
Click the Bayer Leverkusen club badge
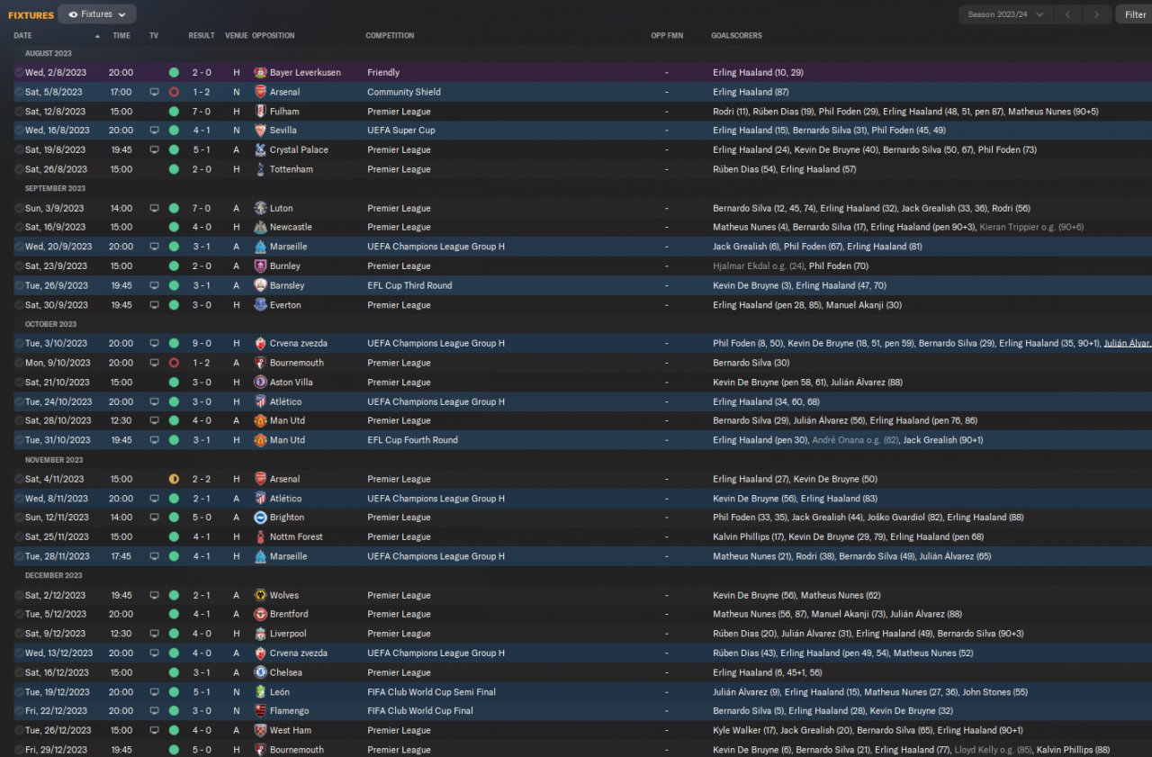260,73
